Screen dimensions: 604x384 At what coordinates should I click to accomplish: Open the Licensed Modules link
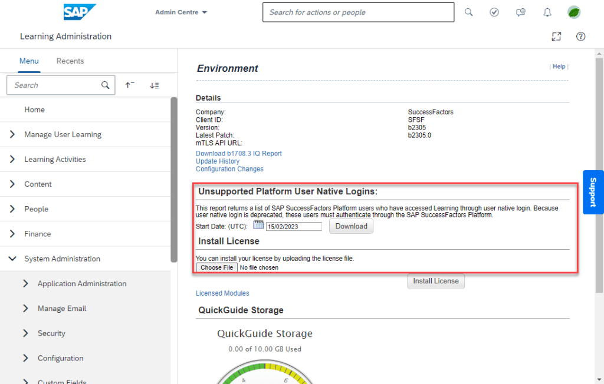click(222, 293)
